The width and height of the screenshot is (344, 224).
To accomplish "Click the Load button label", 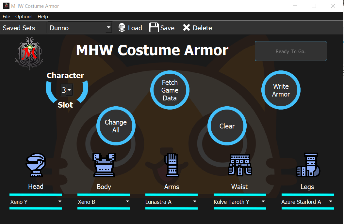I will pos(135,28).
